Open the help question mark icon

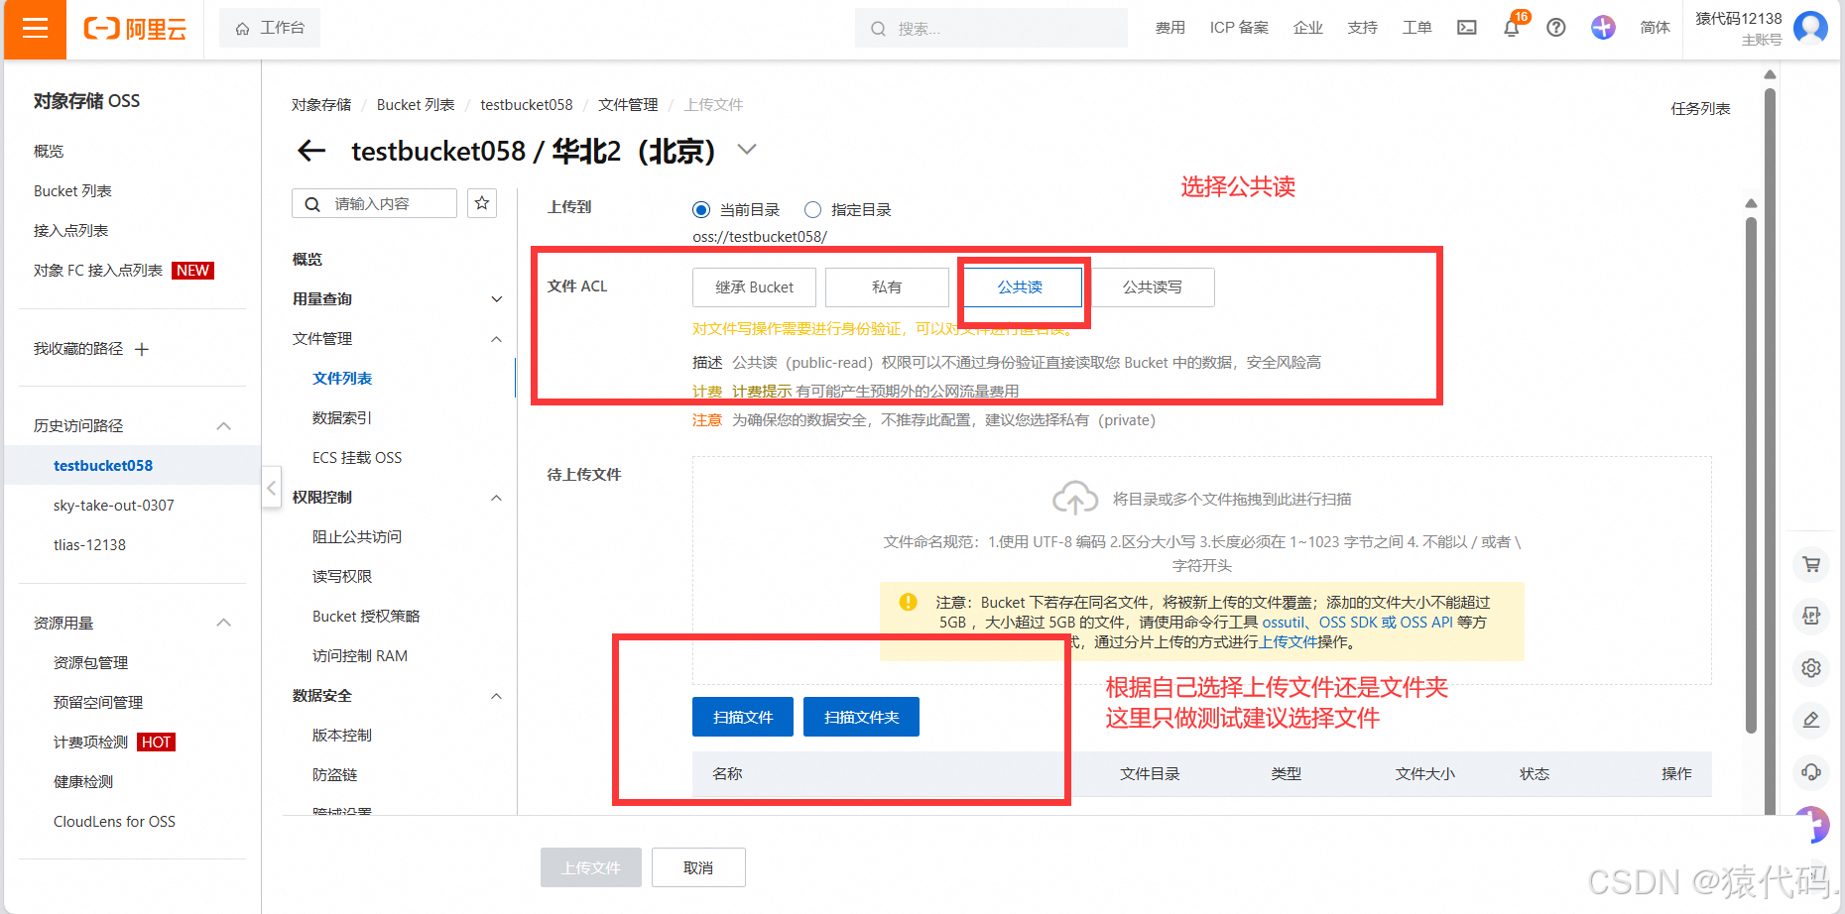(x=1556, y=28)
